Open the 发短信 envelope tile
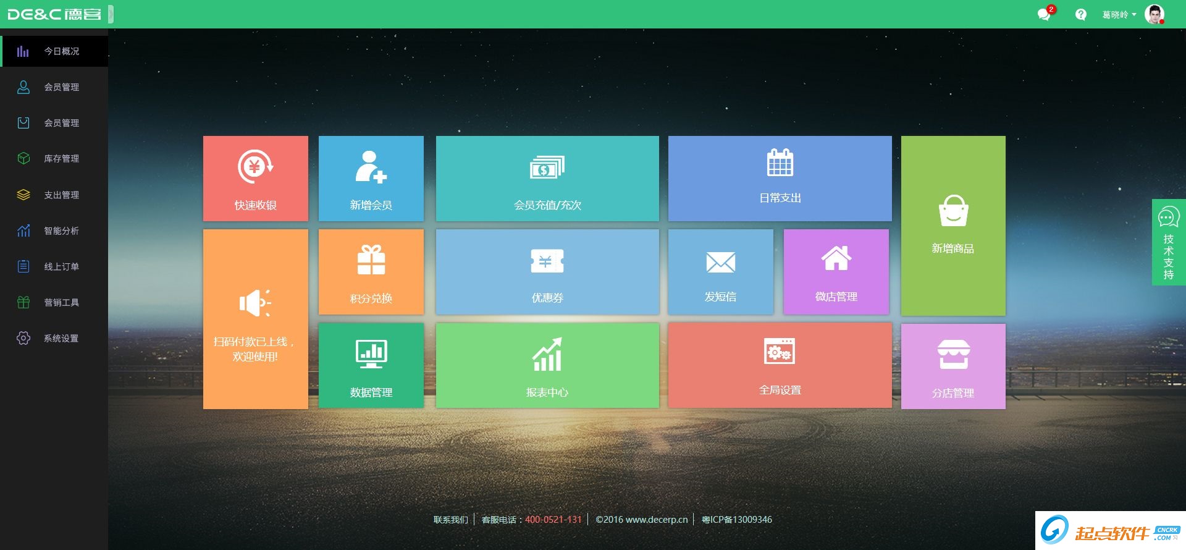 (x=721, y=272)
